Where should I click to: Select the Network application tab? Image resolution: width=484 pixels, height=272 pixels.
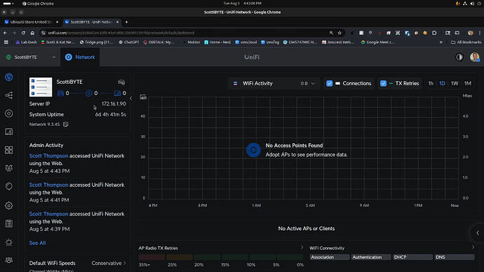click(x=80, y=57)
